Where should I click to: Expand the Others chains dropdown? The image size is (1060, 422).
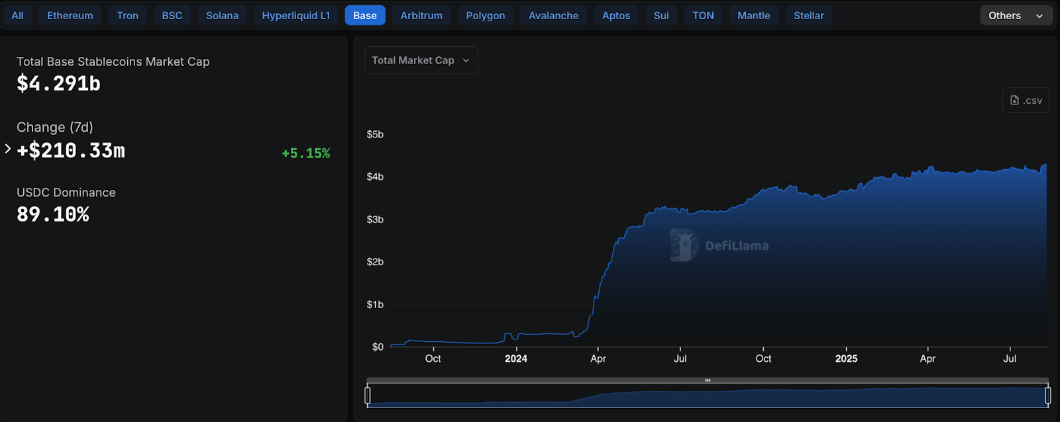point(1016,15)
